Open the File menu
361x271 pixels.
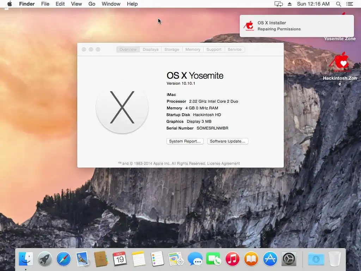45,4
